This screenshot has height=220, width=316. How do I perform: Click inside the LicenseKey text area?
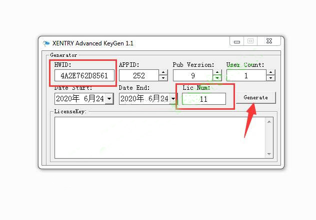tap(160, 138)
